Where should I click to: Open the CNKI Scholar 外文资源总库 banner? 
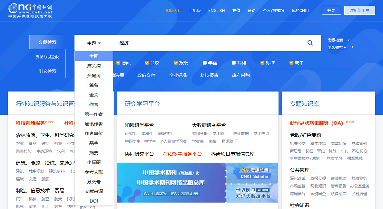click(252, 173)
